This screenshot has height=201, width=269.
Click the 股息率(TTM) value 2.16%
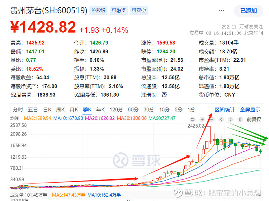tap(116, 86)
